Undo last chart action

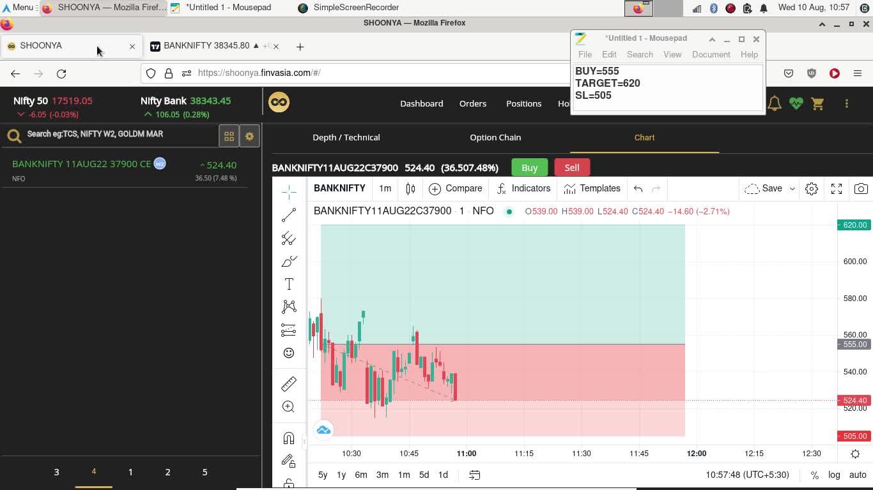point(638,188)
